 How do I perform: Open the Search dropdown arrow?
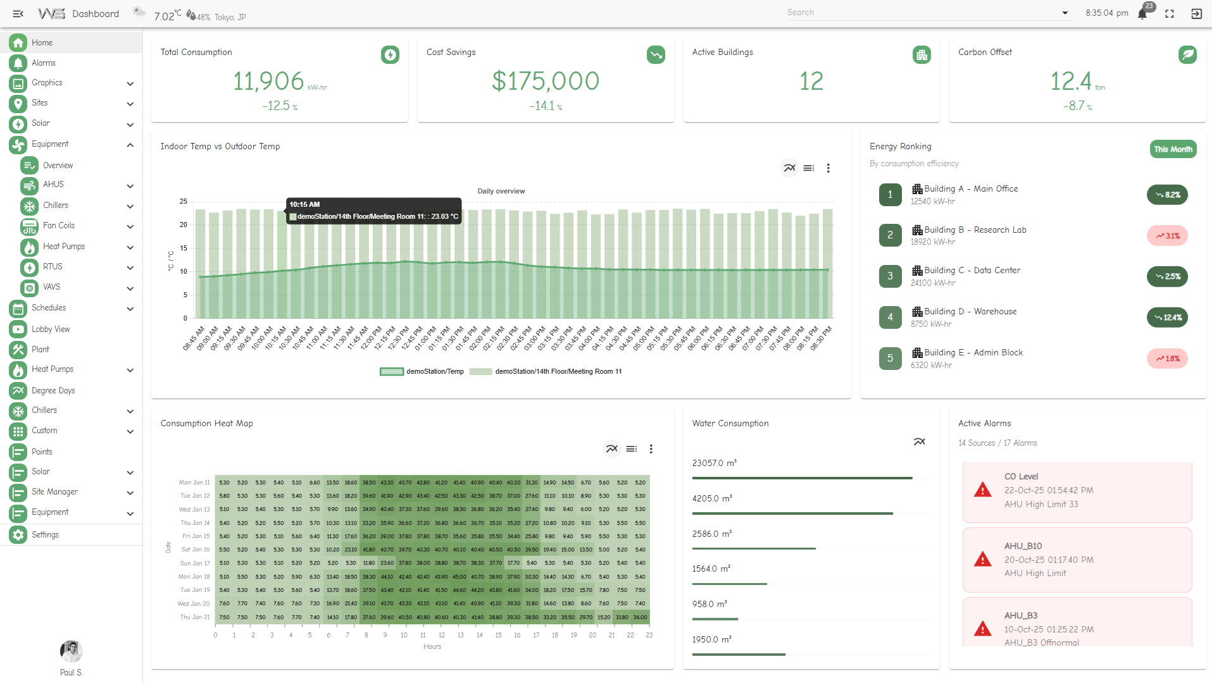coord(1065,13)
